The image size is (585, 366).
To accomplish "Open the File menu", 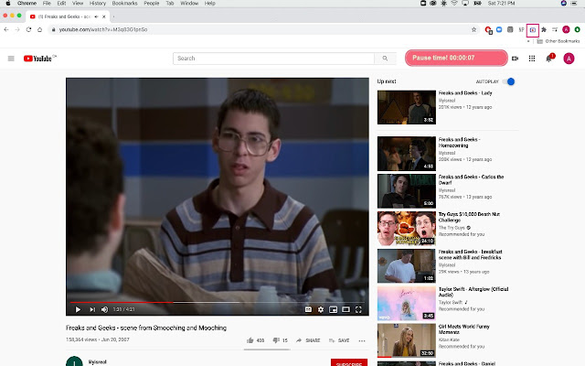I will point(47,3).
